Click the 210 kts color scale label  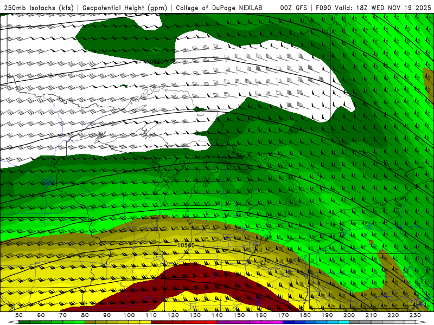pyautogui.click(x=371, y=315)
